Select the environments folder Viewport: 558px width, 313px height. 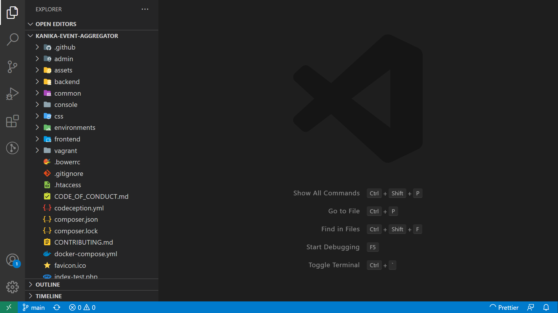(x=92, y=128)
